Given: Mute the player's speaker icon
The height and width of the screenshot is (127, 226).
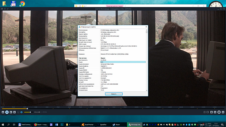Looking at the screenshot, I should click(21, 112).
